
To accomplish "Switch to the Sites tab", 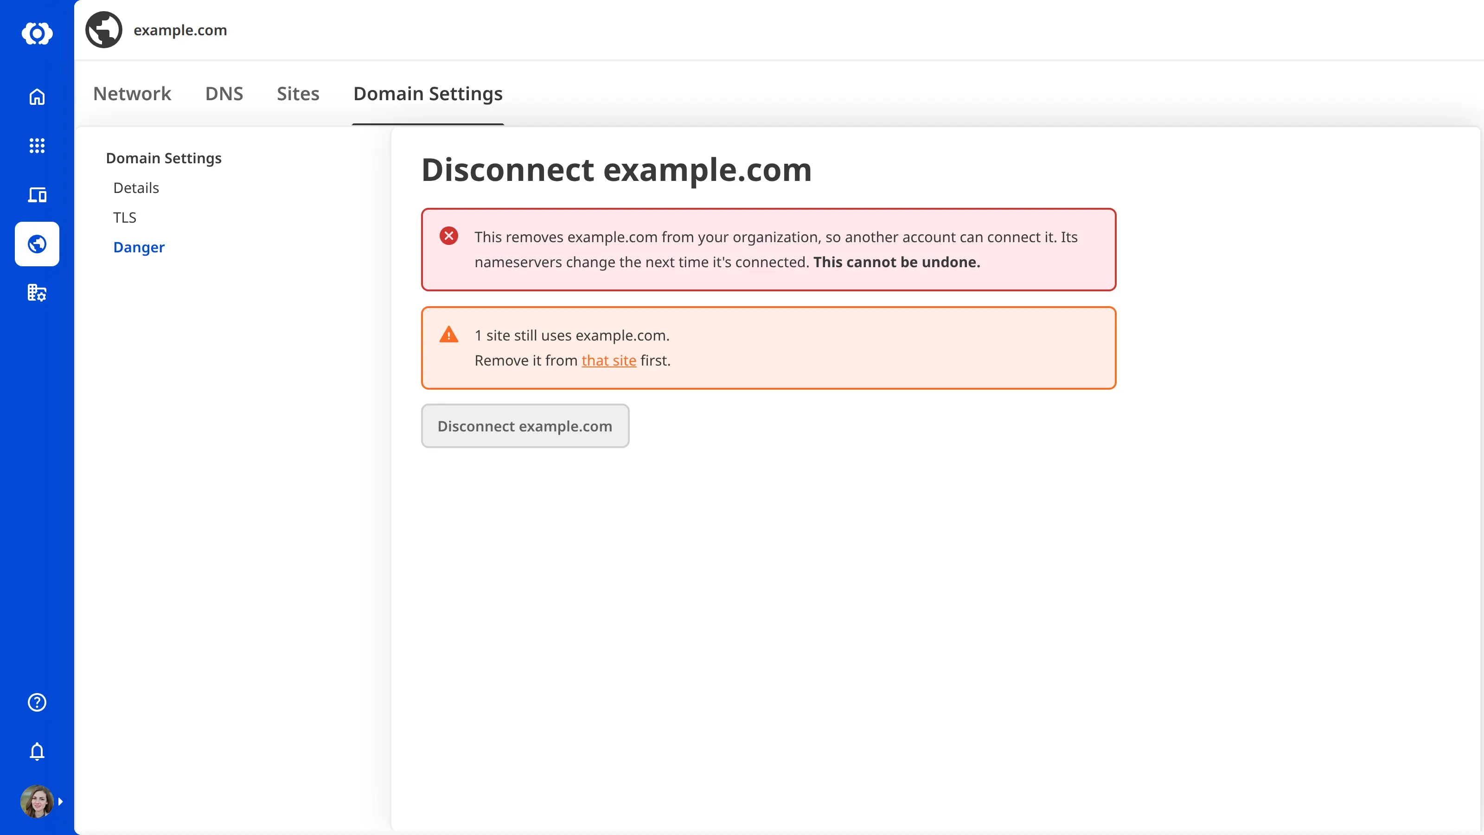I will tap(298, 93).
